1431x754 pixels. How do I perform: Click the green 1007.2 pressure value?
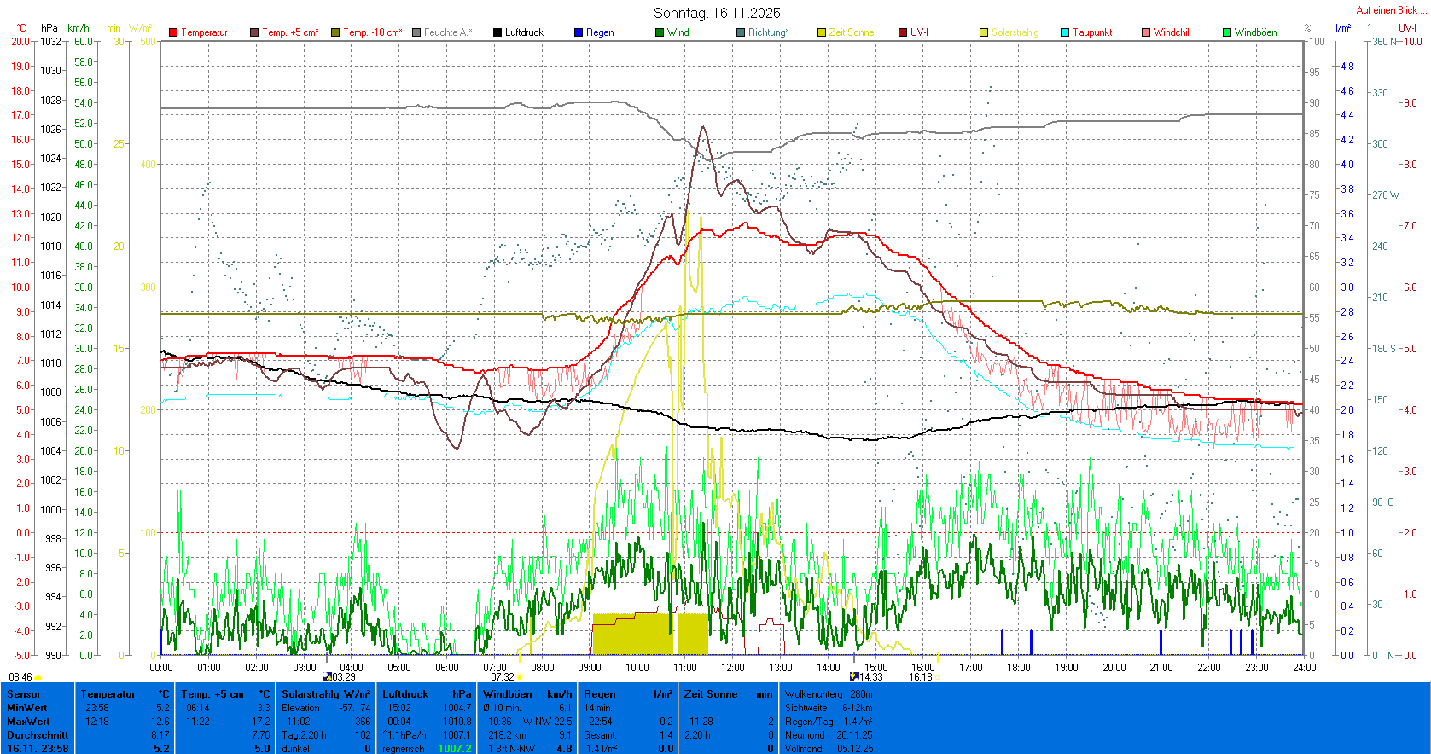(454, 749)
